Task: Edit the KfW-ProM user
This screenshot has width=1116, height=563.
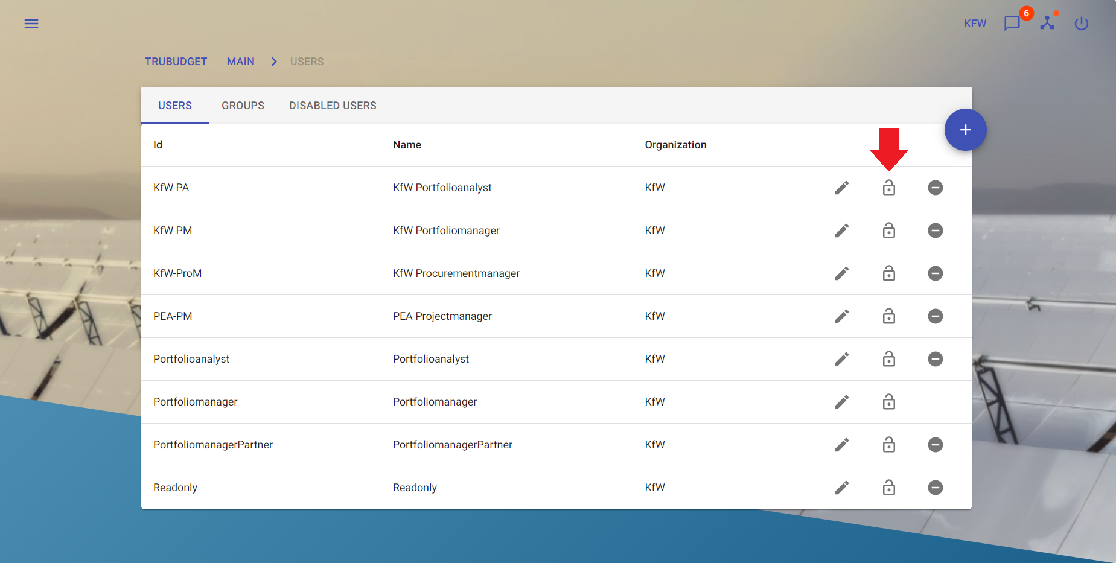Action: pos(842,273)
